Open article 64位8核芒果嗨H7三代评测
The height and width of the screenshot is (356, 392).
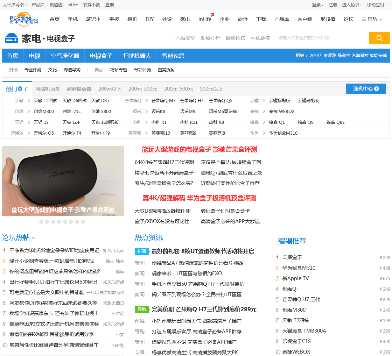pyautogui.click(x=164, y=162)
